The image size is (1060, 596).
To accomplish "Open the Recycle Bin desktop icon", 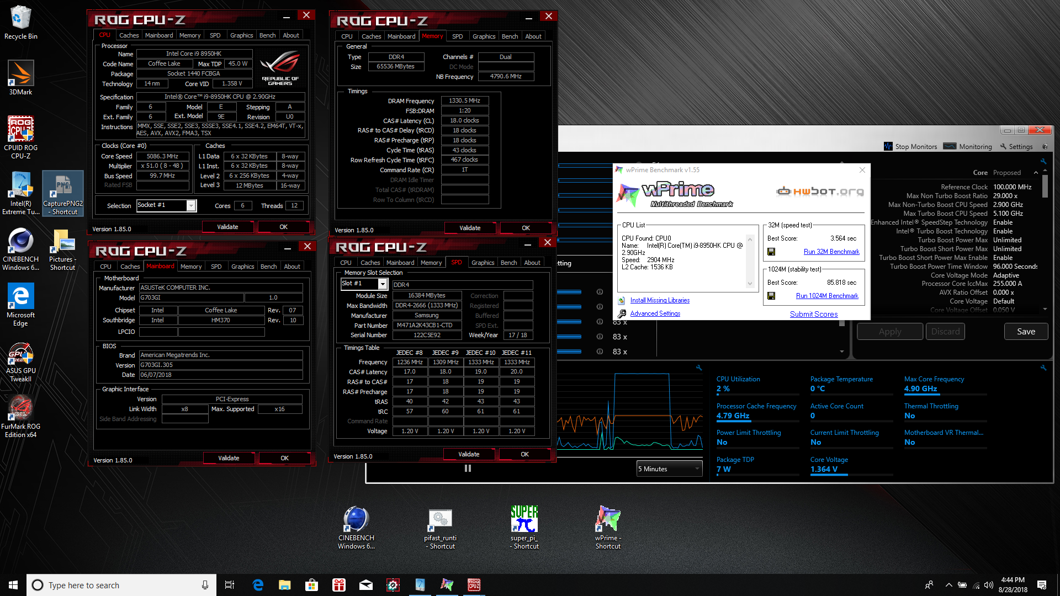I will (20, 22).
